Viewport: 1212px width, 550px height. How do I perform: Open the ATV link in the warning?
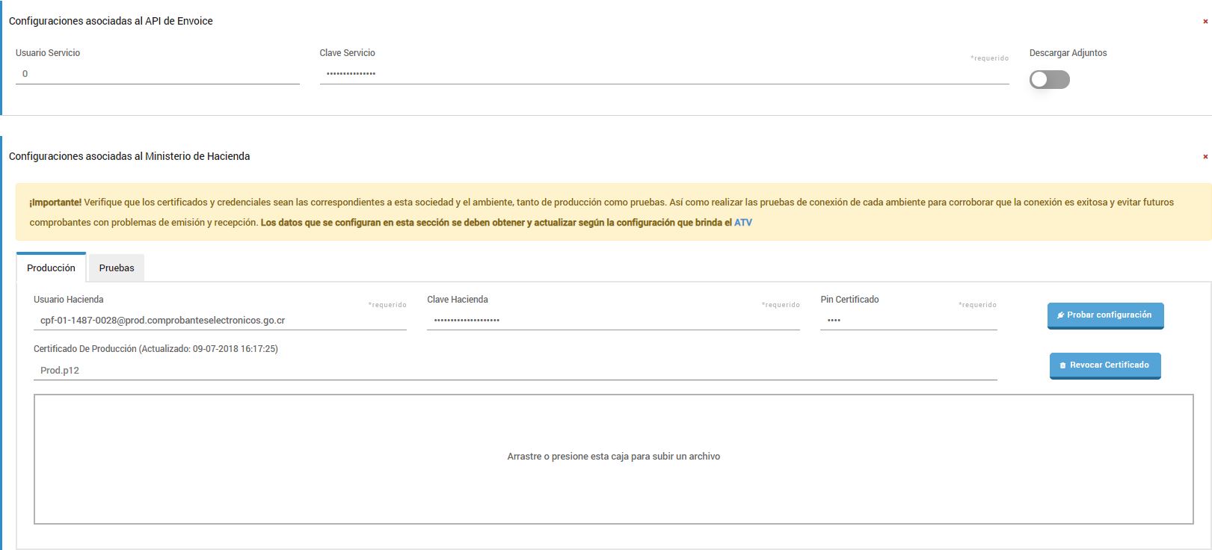pyautogui.click(x=743, y=223)
